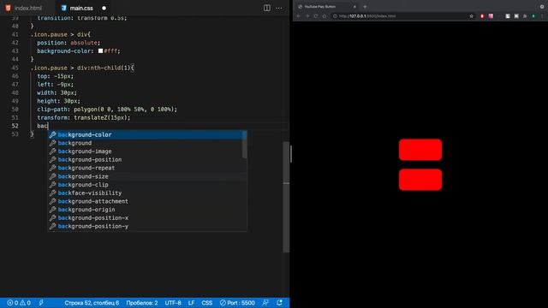Viewport: 548px width, 308px height.
Task: Stop Live Server at Port : 5500
Action: click(237, 303)
